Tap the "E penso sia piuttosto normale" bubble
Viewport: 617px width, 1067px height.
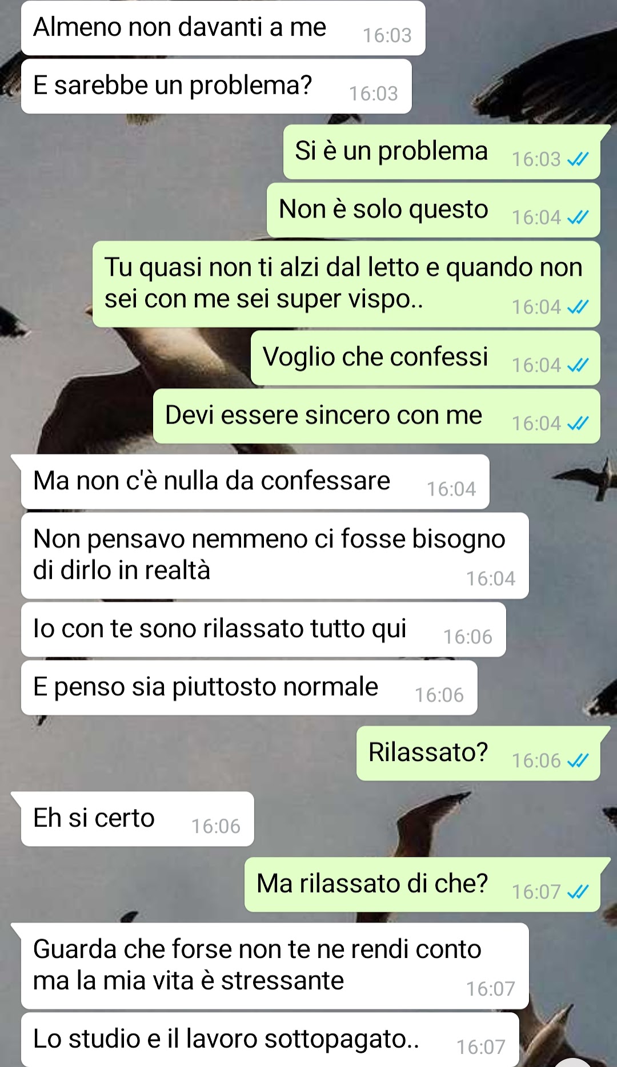249,688
